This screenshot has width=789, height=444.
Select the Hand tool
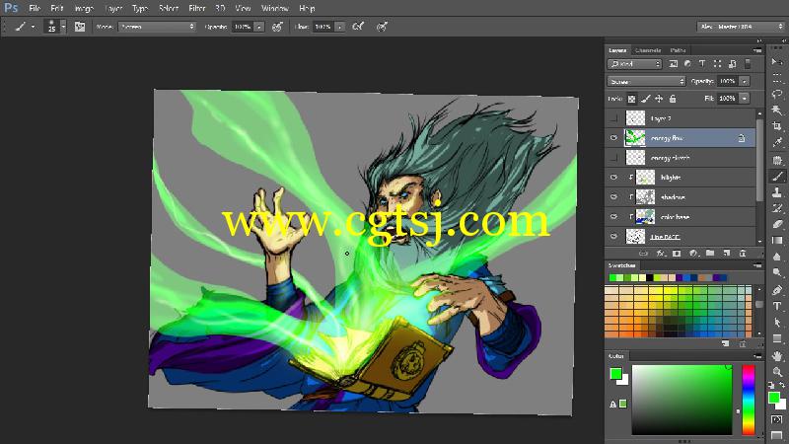pos(777,356)
